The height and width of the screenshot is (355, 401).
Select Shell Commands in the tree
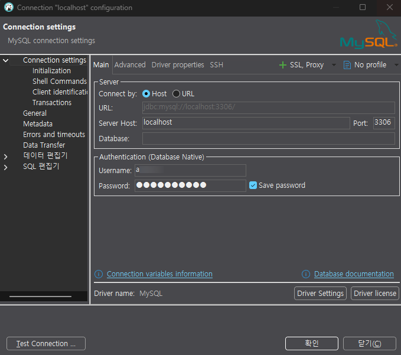point(60,82)
